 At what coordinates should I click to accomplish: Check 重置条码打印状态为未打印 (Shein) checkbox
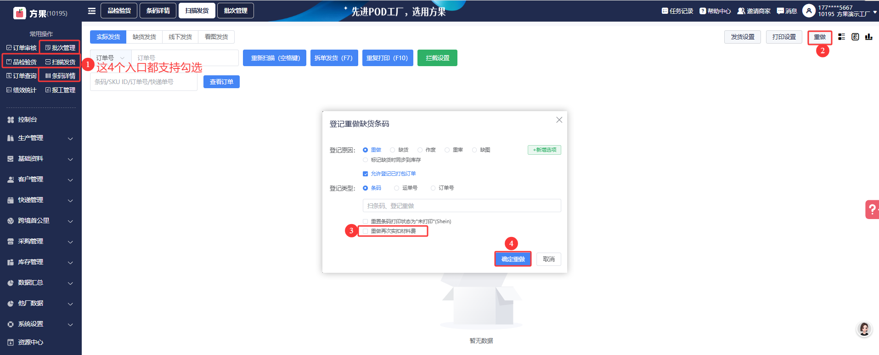365,221
